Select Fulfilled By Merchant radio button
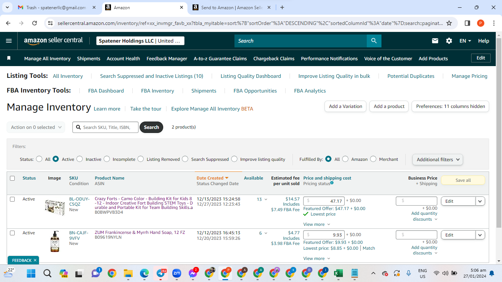This screenshot has width=502, height=282. tap(373, 159)
